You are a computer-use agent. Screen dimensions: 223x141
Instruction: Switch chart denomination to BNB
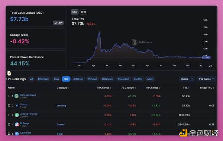click(83, 12)
